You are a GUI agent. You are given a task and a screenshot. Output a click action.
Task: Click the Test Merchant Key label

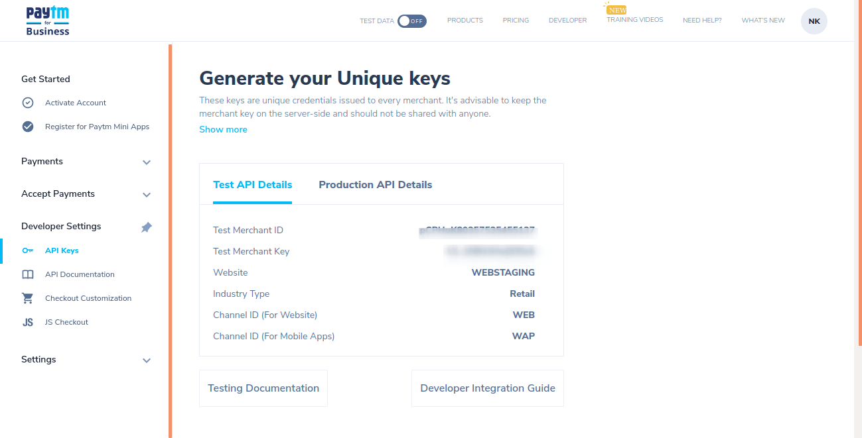pos(251,251)
